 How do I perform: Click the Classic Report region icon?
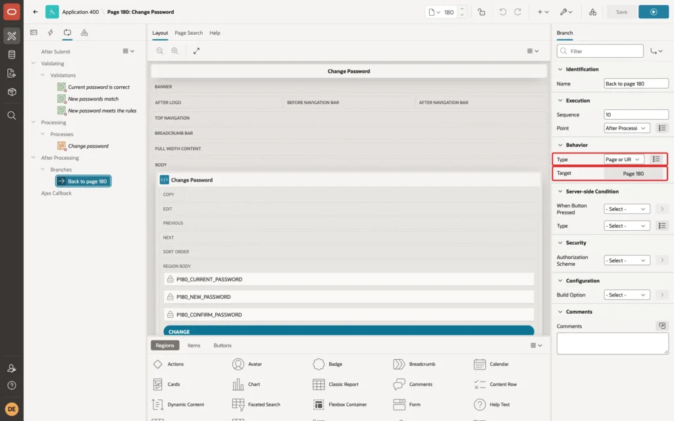click(x=319, y=384)
